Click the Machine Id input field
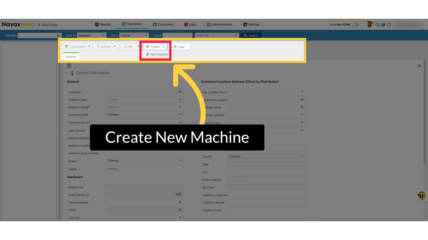428x240 pixels. (144, 187)
